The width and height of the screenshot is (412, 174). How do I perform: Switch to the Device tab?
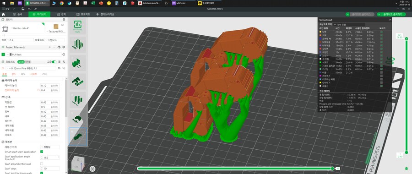[x=61, y=15]
